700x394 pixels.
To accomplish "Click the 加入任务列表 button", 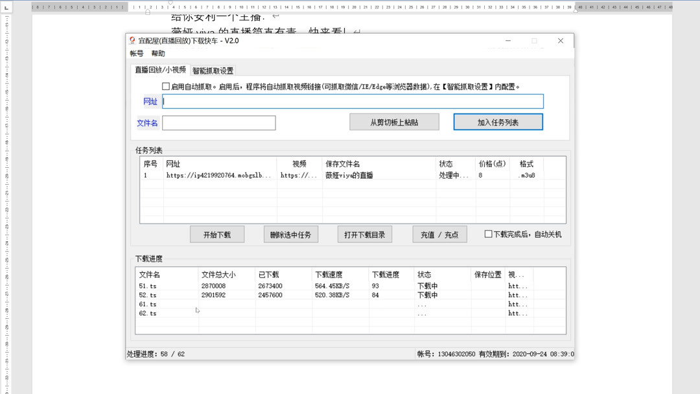I will [498, 122].
